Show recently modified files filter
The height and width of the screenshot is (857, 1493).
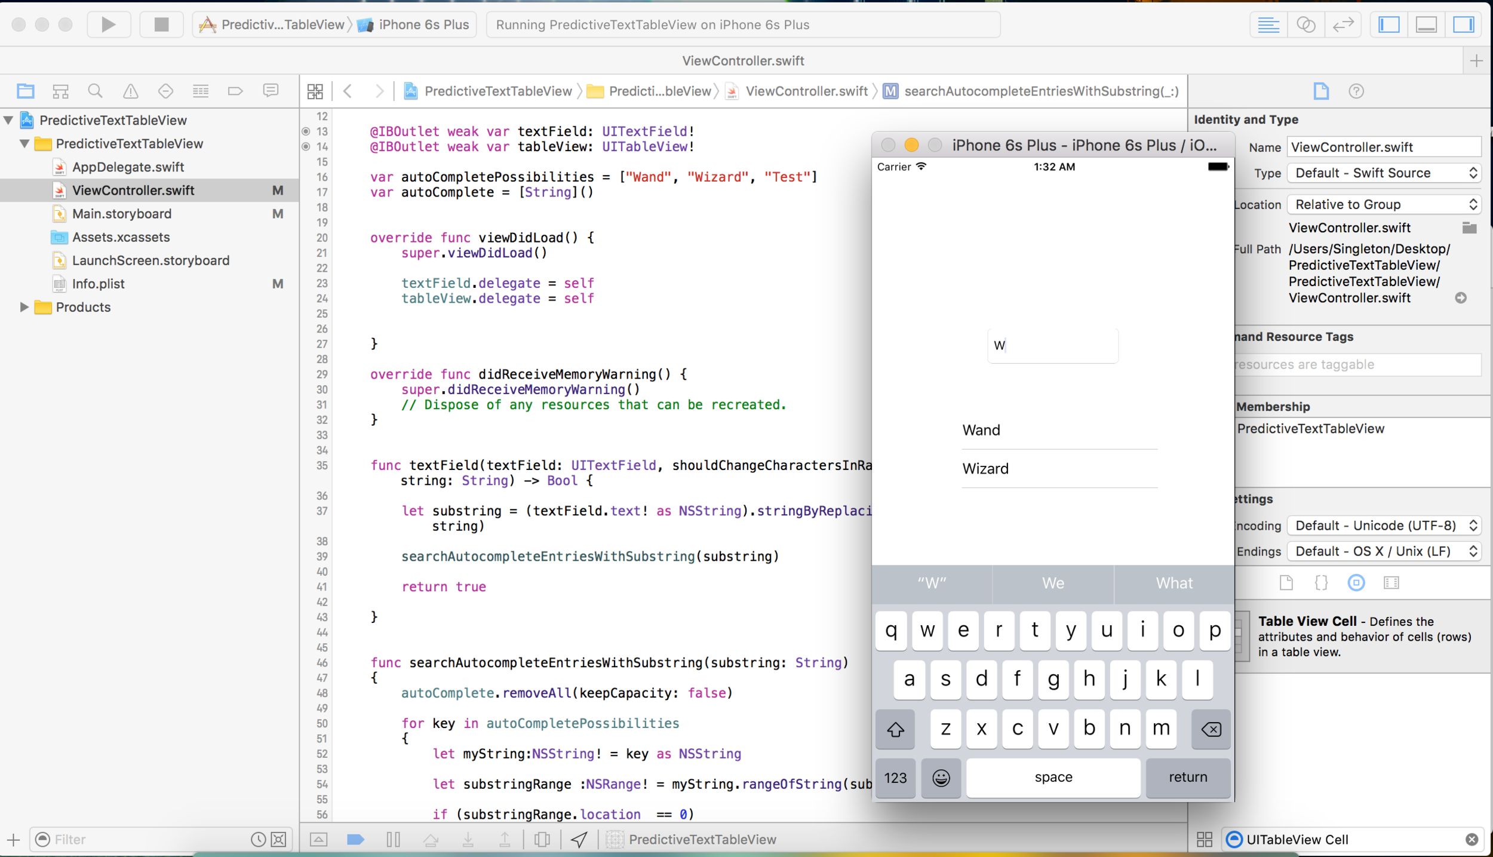[258, 840]
